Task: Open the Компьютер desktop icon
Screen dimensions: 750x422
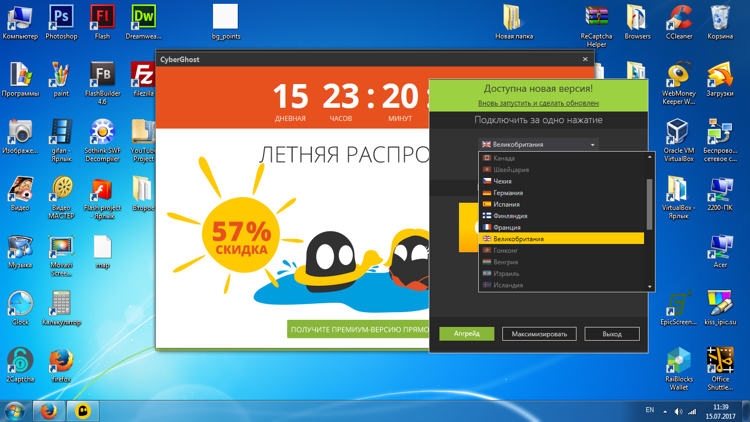Action: (x=20, y=22)
